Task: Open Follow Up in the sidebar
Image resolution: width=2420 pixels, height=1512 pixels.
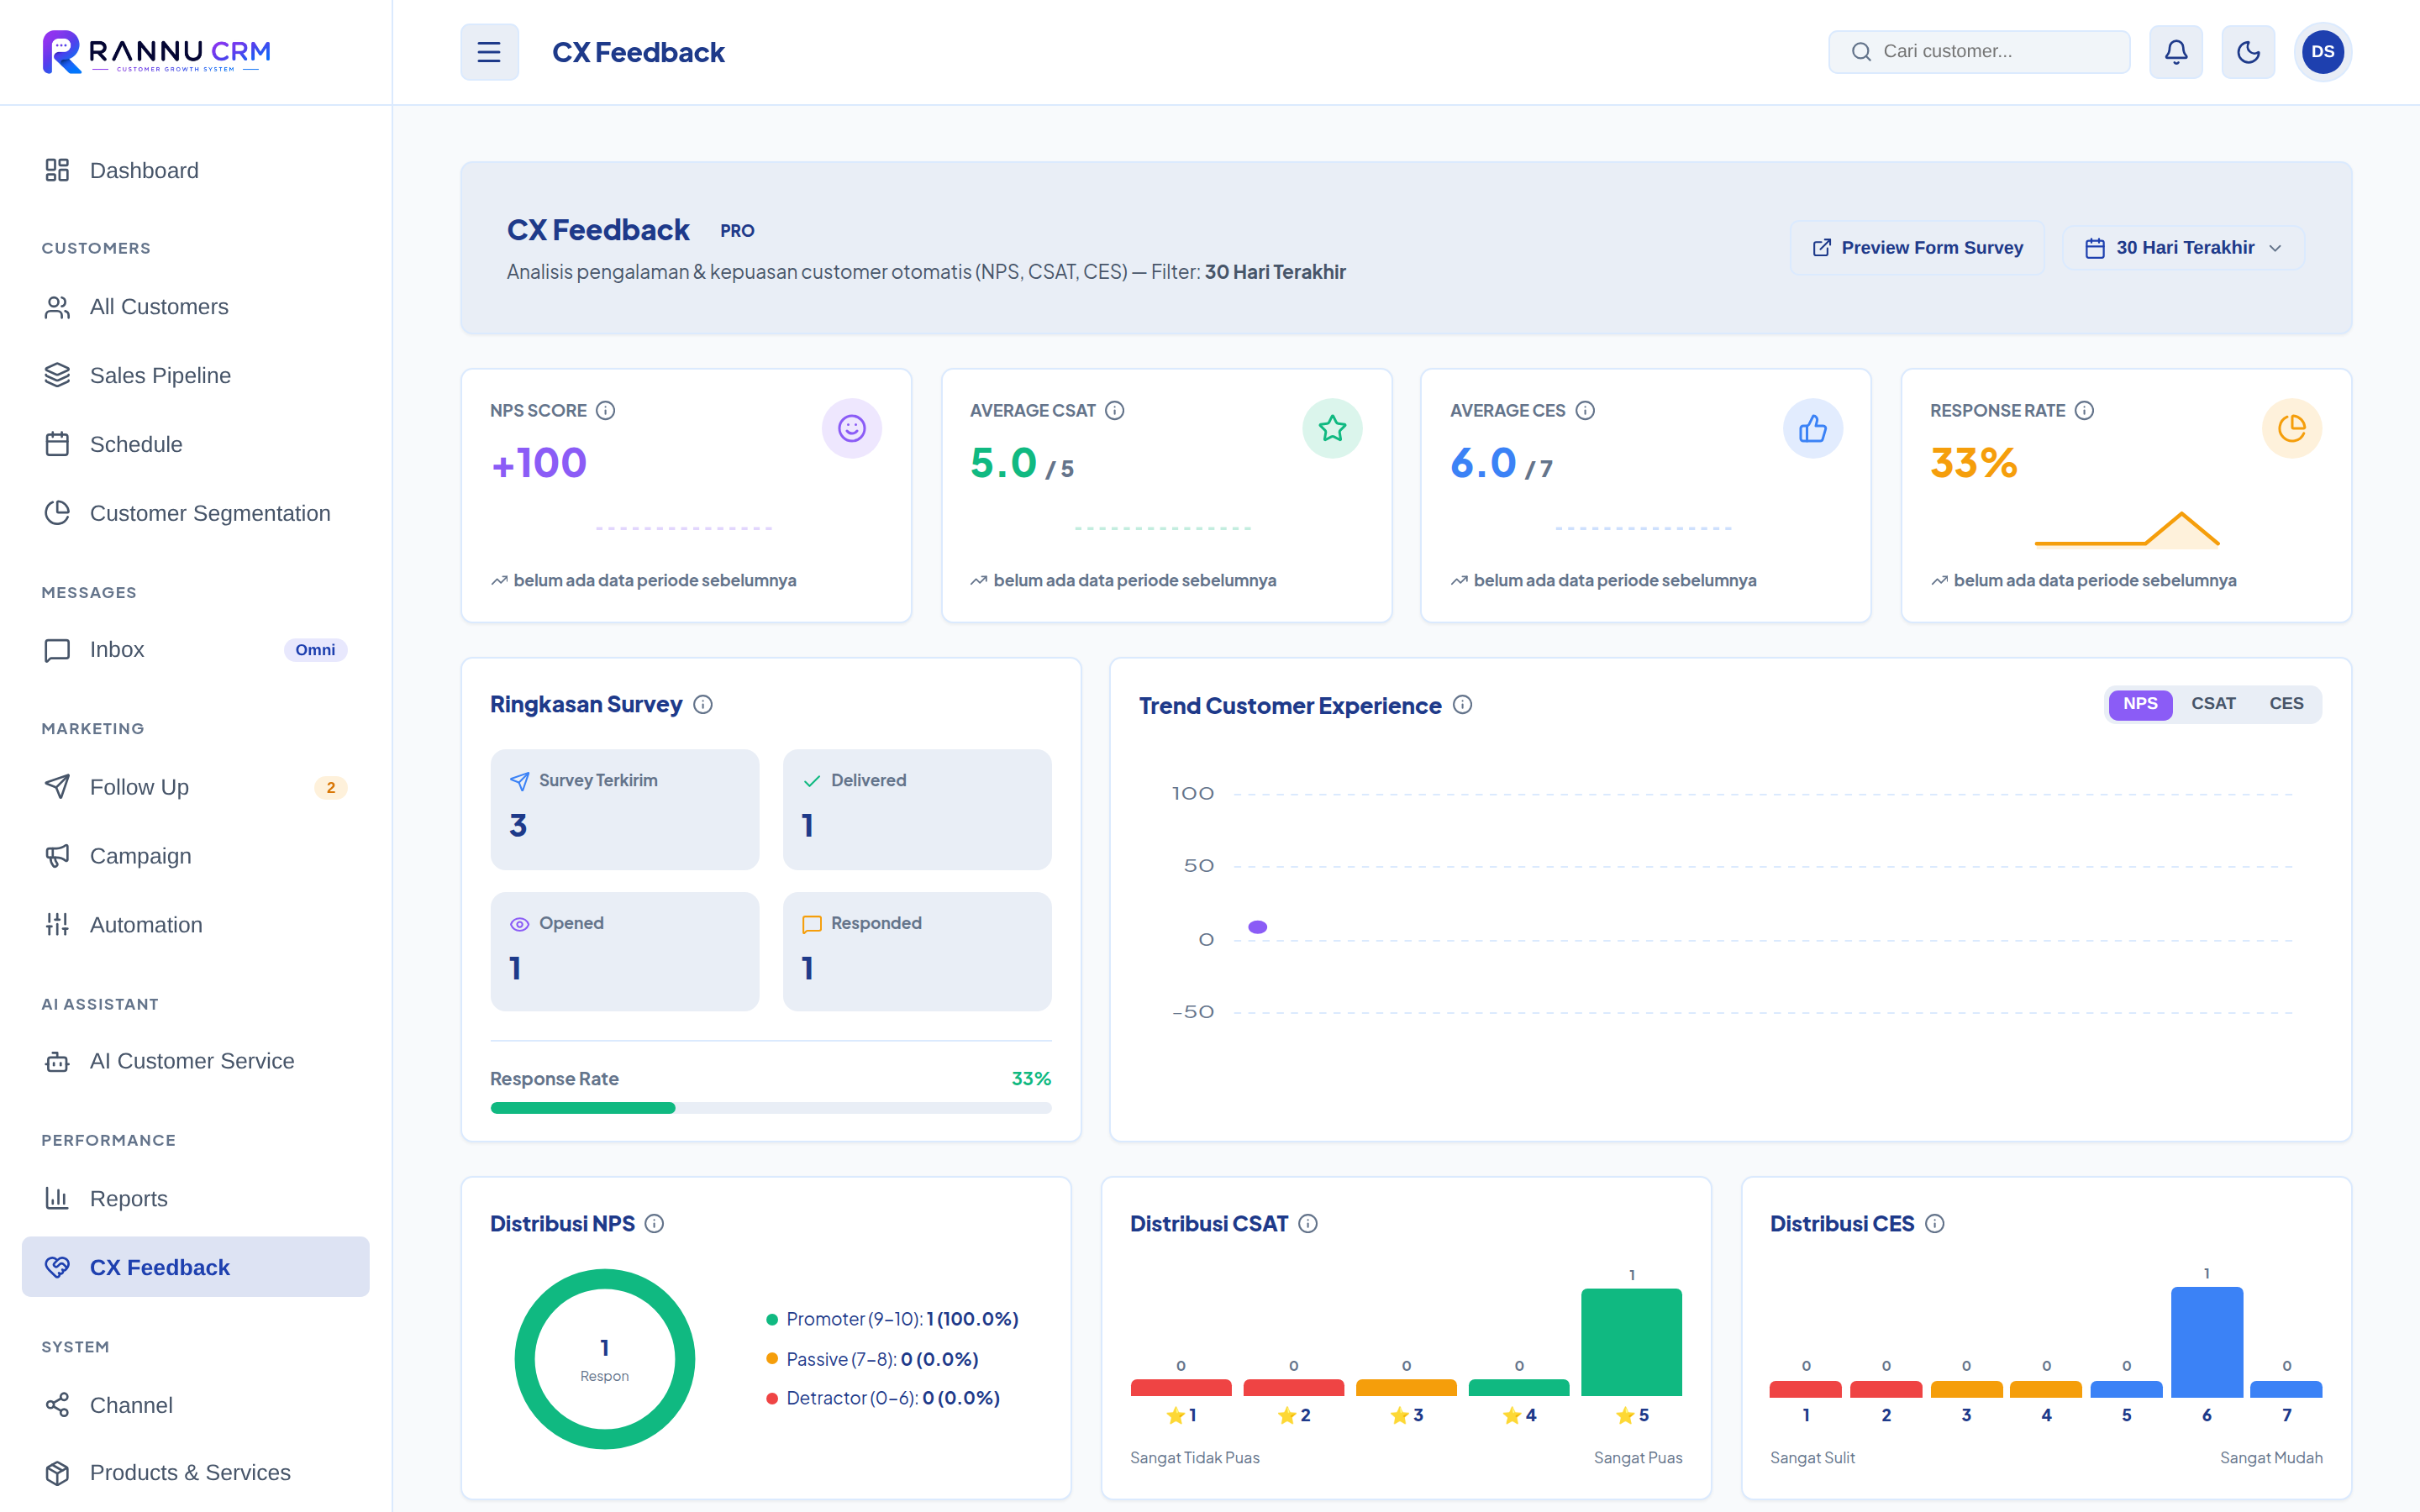Action: 196,788
